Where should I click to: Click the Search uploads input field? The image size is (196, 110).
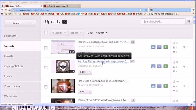[163, 22]
